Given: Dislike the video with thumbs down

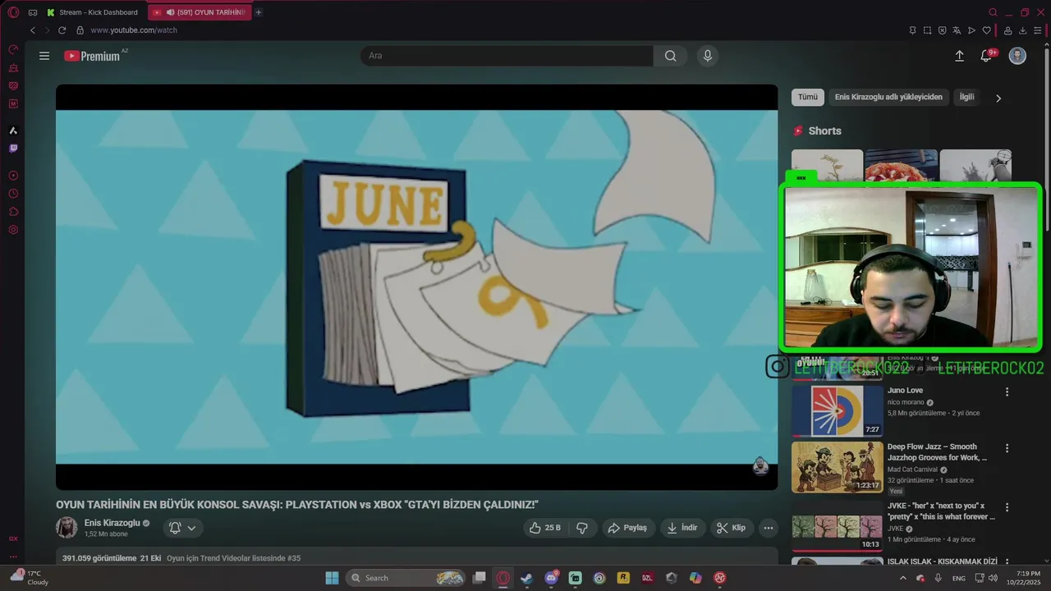Looking at the screenshot, I should tap(582, 528).
